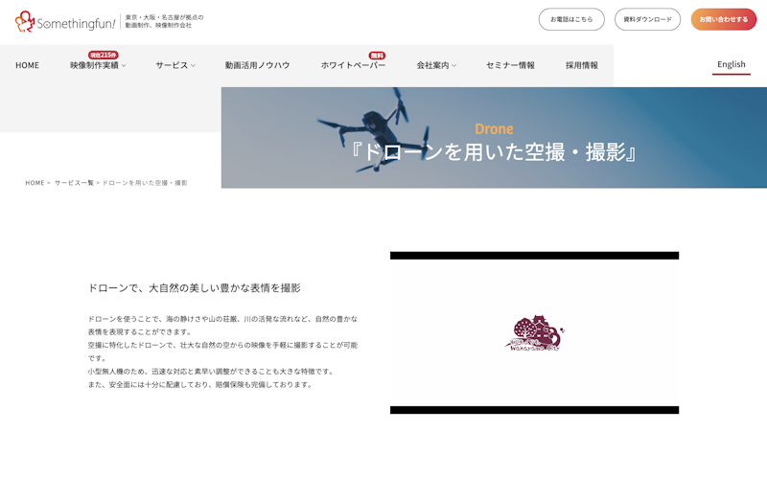Click the drone hero banner image
The image size is (767, 477).
pos(494,138)
